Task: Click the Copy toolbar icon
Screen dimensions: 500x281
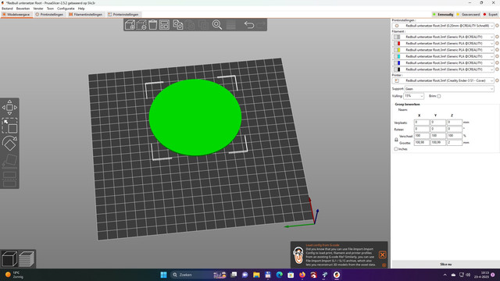Action: 178,25
